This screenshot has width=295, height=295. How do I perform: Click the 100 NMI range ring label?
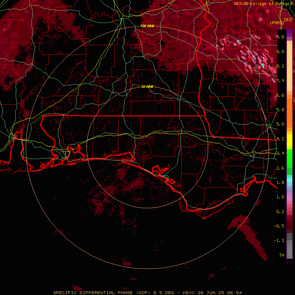147,26
